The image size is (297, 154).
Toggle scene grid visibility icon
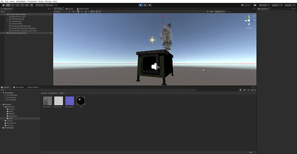coord(97,11)
